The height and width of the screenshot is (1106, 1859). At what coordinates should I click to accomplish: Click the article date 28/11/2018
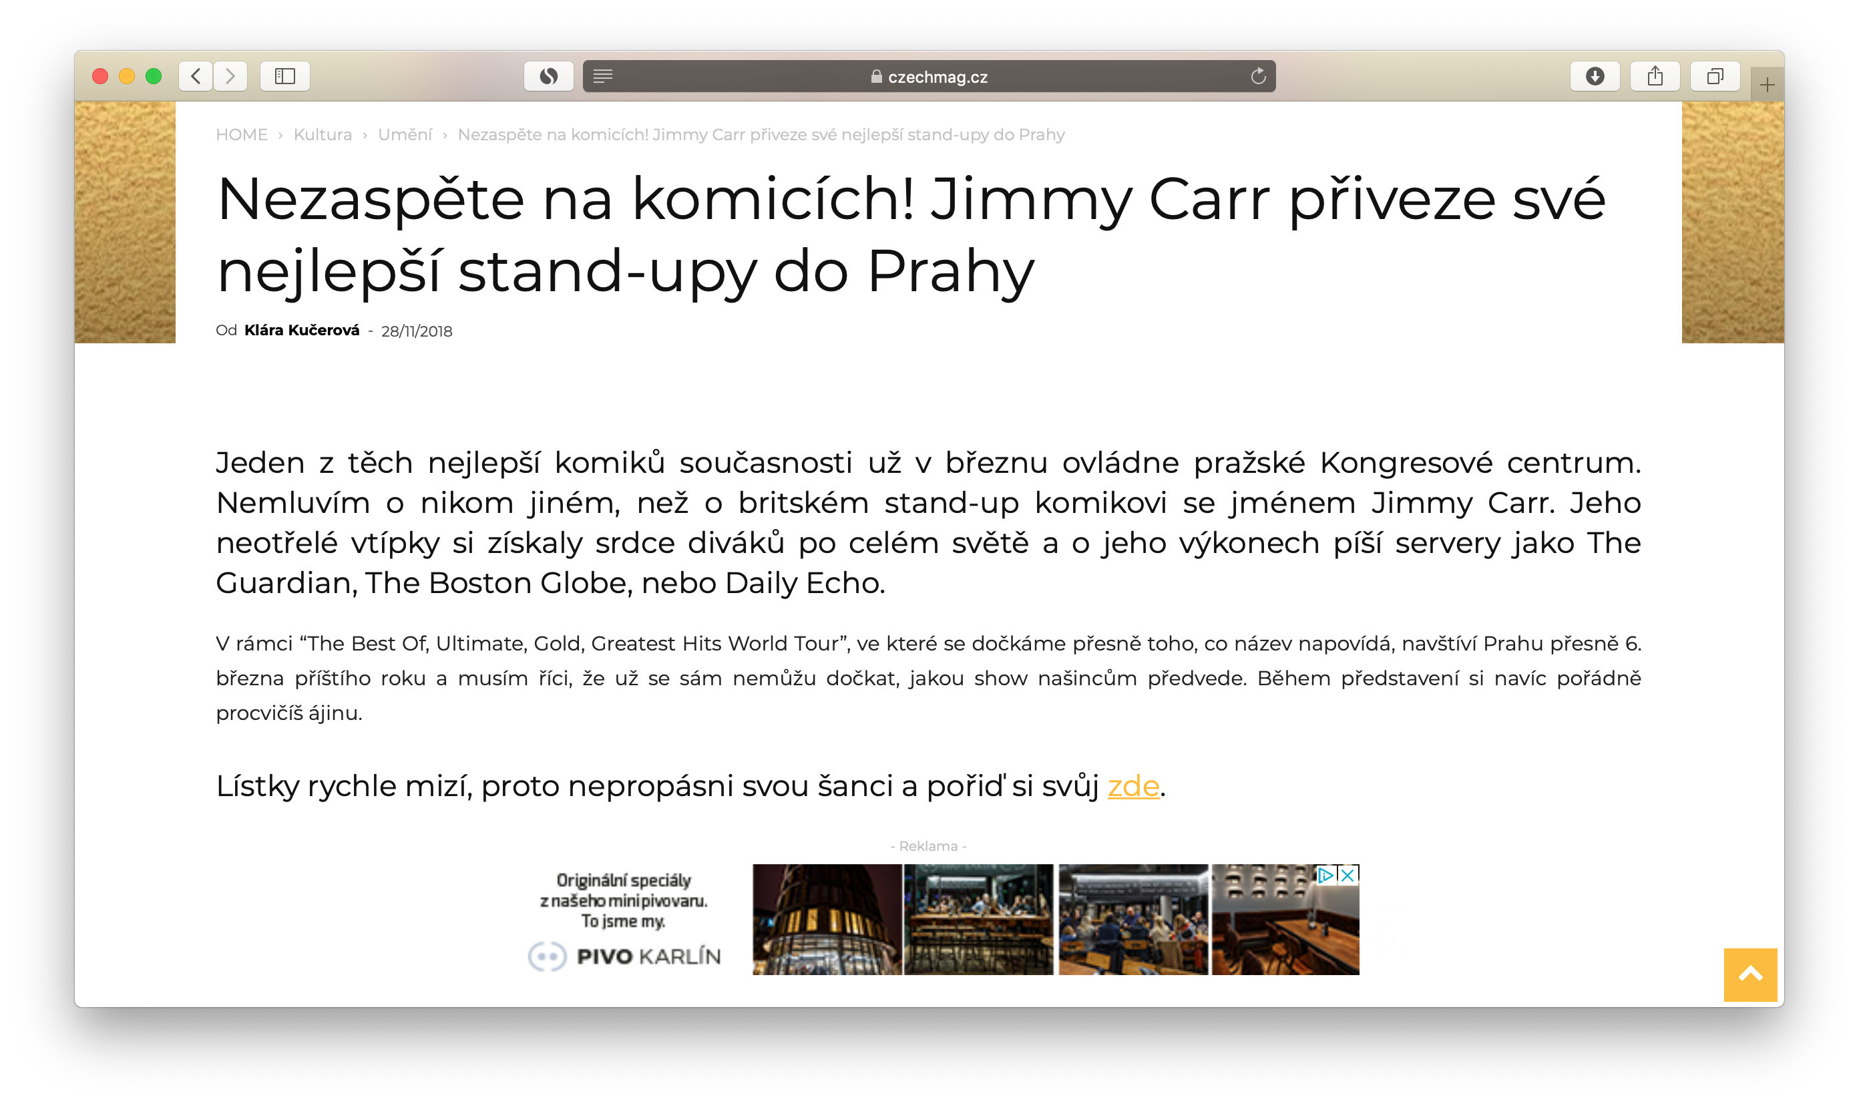(417, 331)
